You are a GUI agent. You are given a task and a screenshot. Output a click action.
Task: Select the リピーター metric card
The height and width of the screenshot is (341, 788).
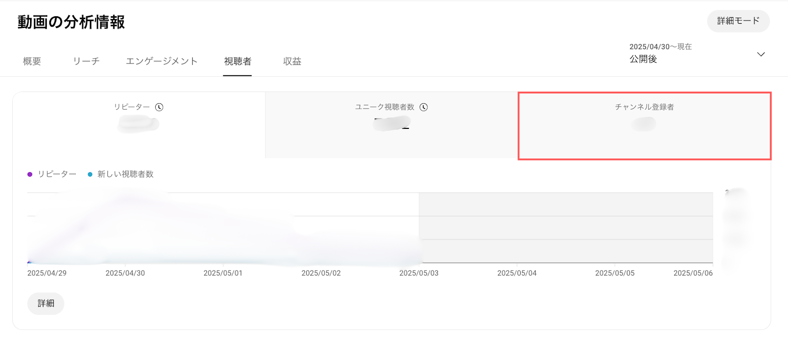[139, 125]
